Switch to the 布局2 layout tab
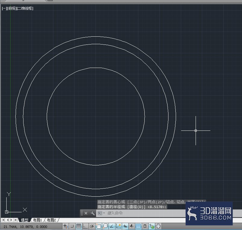This screenshot has width=242, height=230. click(51, 220)
